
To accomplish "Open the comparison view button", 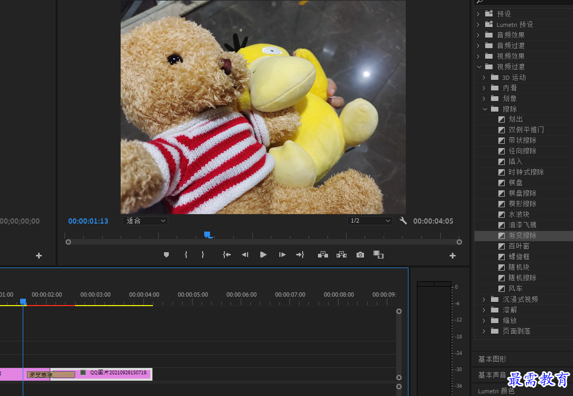I will [x=378, y=255].
